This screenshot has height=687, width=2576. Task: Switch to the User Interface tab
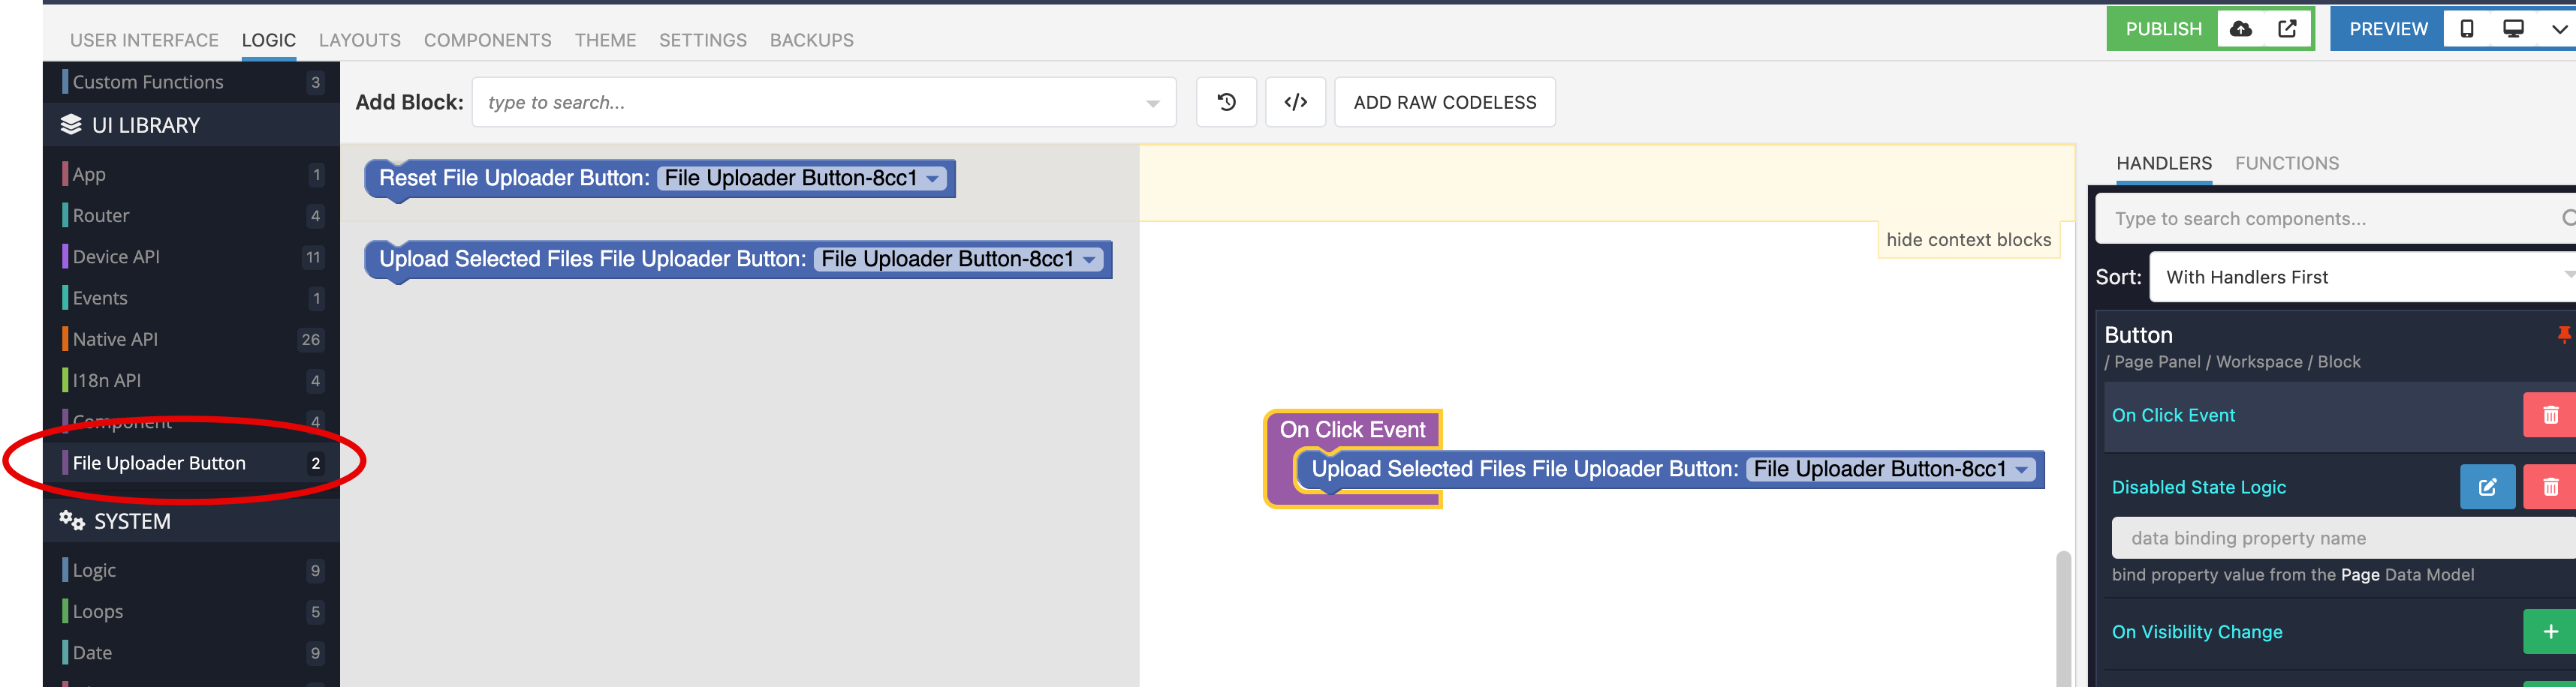point(144,40)
